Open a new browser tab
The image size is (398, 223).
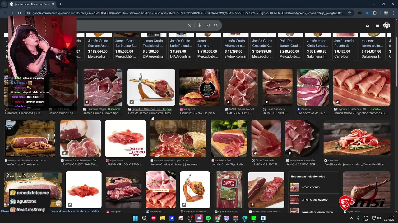[x=60, y=4]
